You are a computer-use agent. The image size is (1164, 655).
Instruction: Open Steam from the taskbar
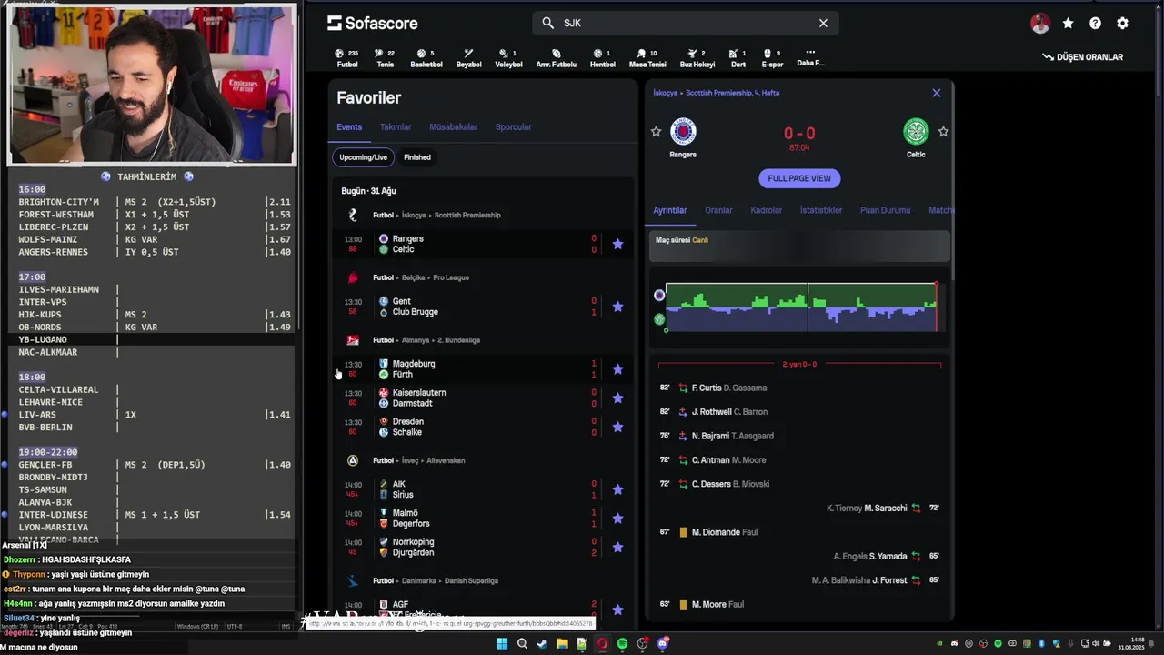point(542,644)
